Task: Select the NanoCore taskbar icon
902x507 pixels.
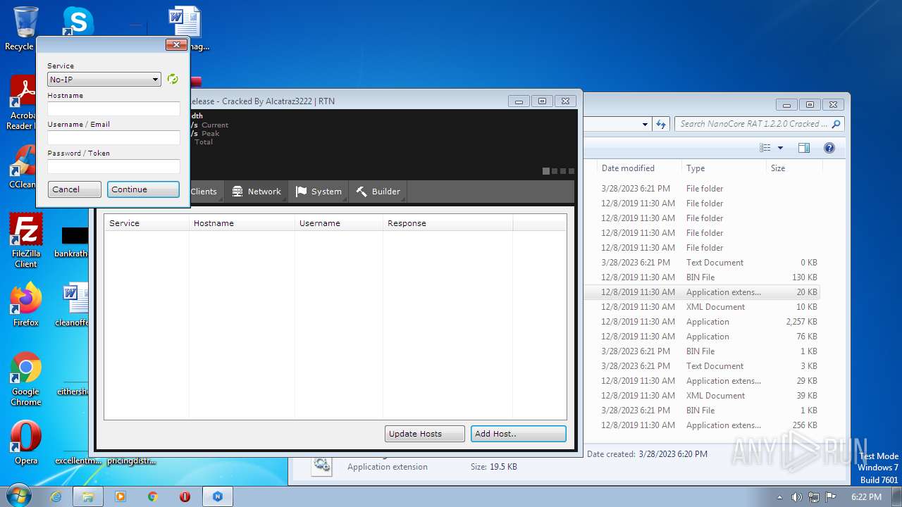Action: click(218, 496)
